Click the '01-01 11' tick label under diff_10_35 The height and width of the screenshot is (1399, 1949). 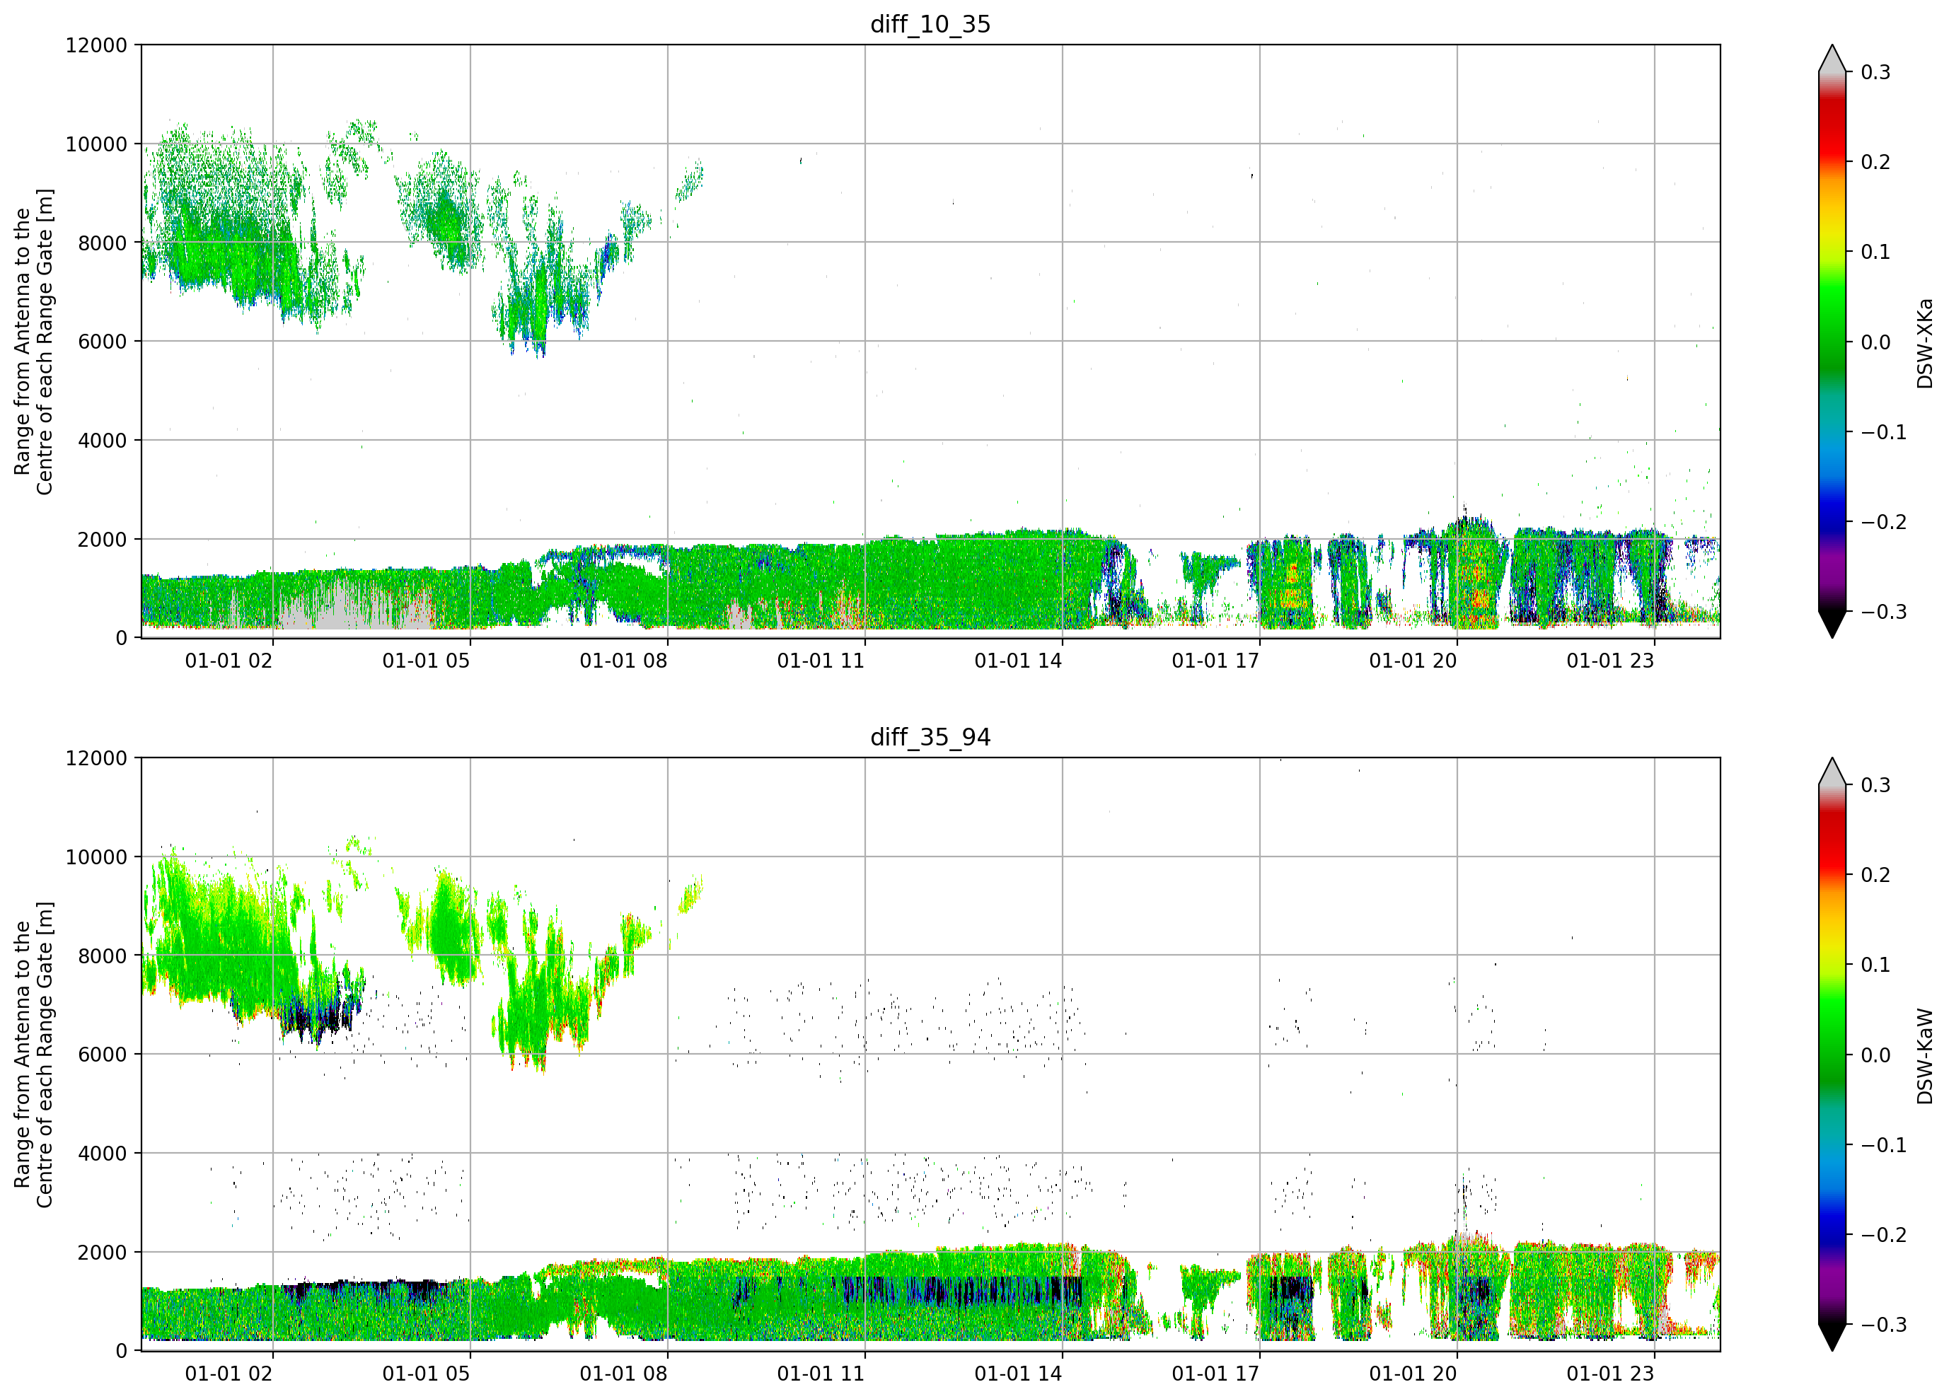tap(821, 661)
